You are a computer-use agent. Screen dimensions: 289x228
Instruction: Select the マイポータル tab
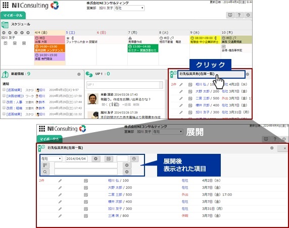pyautogui.click(x=13, y=16)
